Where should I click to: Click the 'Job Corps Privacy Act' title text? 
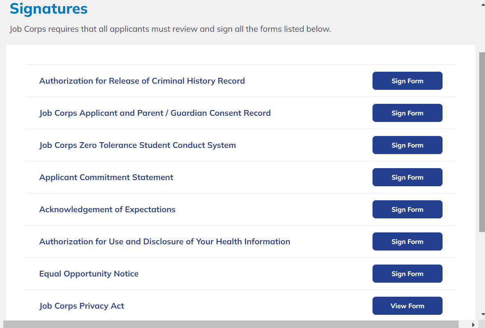(82, 306)
